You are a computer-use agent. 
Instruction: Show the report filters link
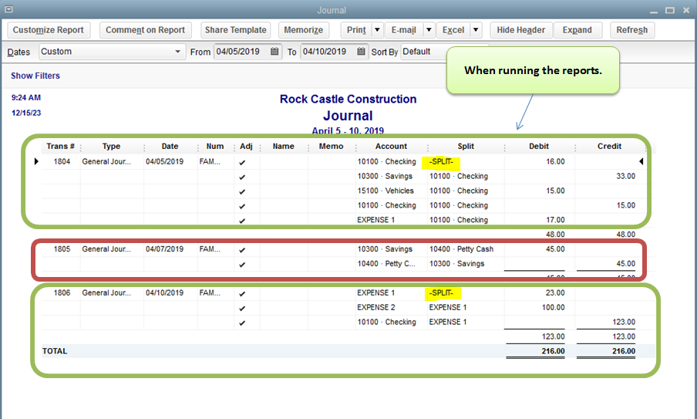tap(35, 76)
